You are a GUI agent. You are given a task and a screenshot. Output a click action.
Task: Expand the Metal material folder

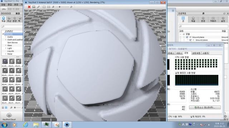(x=6, y=54)
